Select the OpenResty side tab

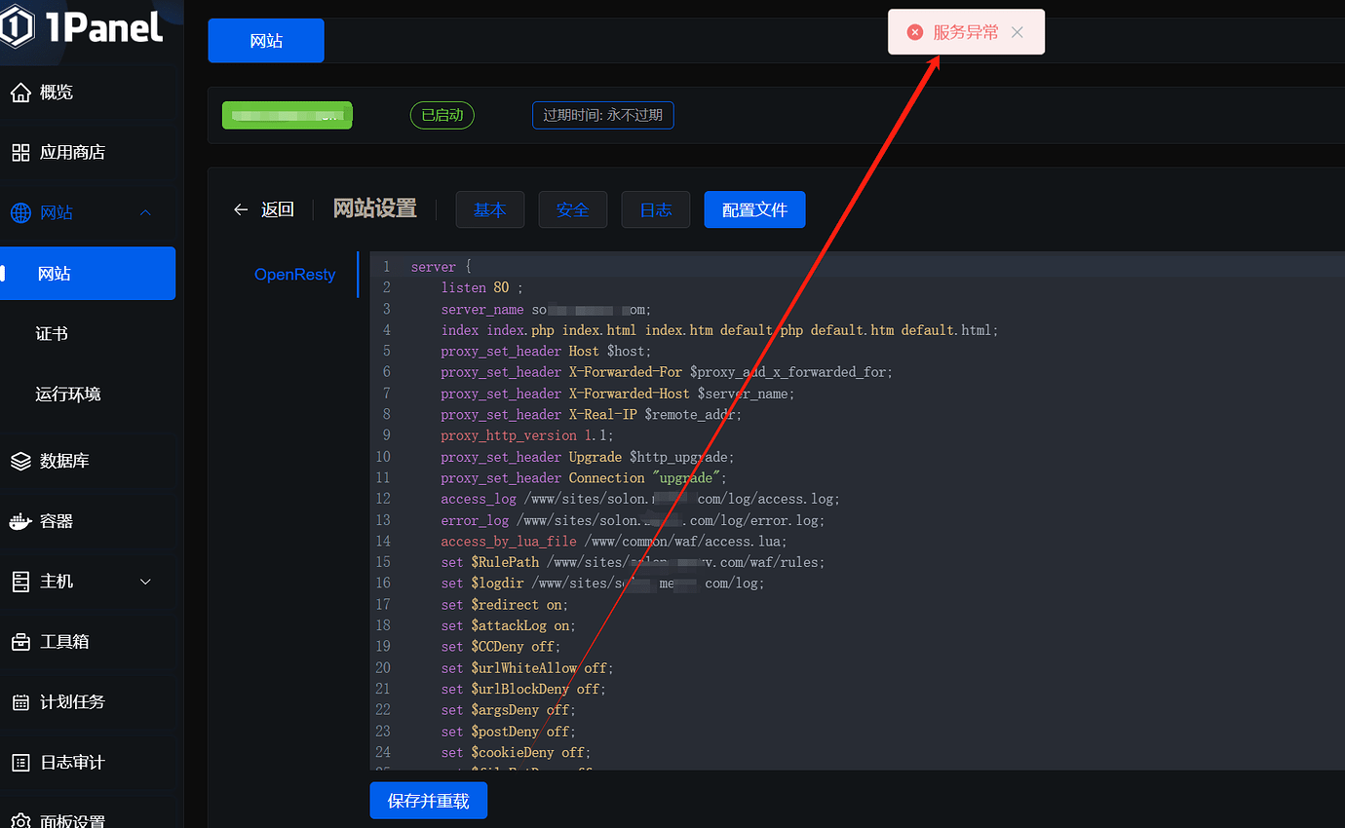click(x=294, y=275)
